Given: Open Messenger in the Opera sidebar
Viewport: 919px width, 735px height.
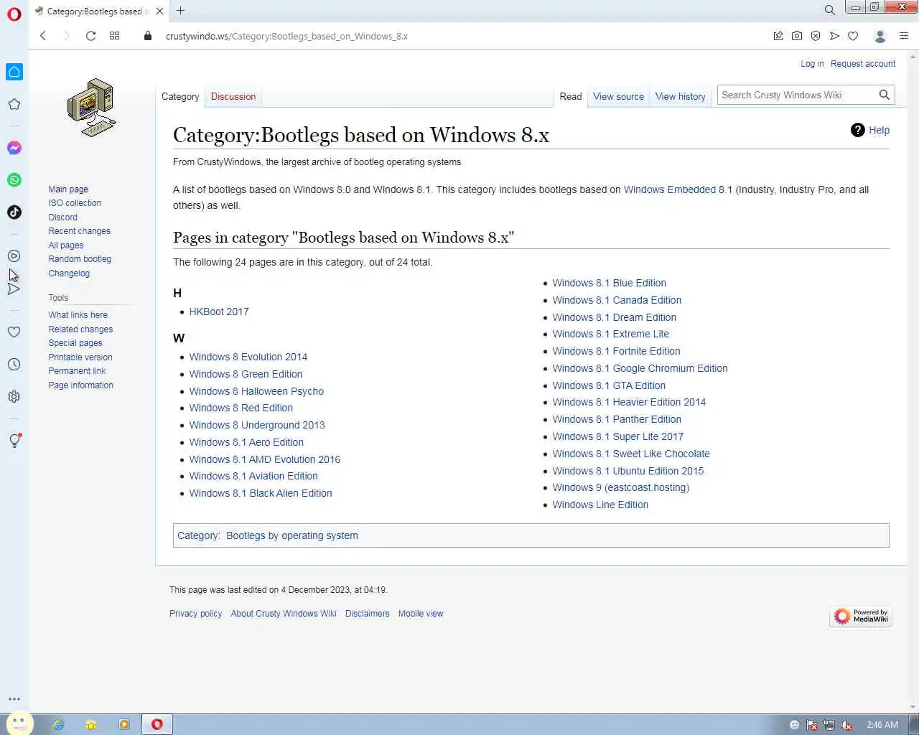Looking at the screenshot, I should click(14, 148).
